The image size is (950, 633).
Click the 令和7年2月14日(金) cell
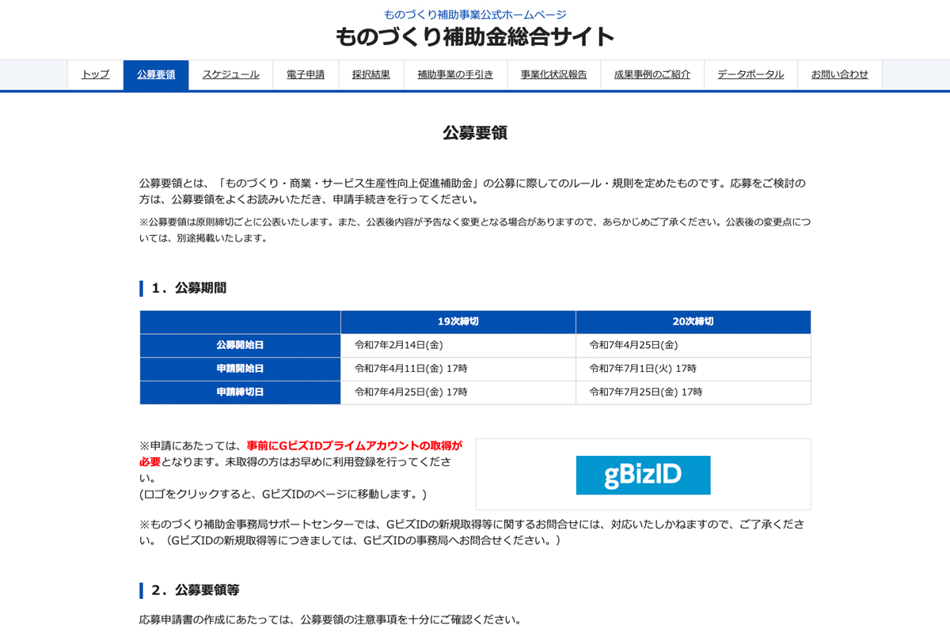coord(458,345)
